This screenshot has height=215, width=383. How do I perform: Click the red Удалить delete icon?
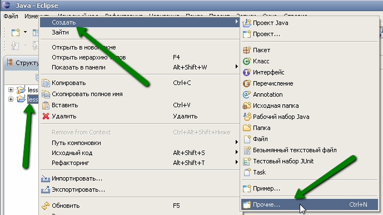pos(46,116)
